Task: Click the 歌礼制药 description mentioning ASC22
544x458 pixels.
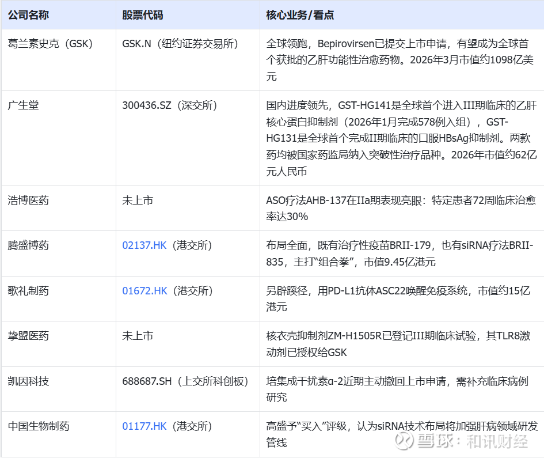Action: (x=398, y=299)
